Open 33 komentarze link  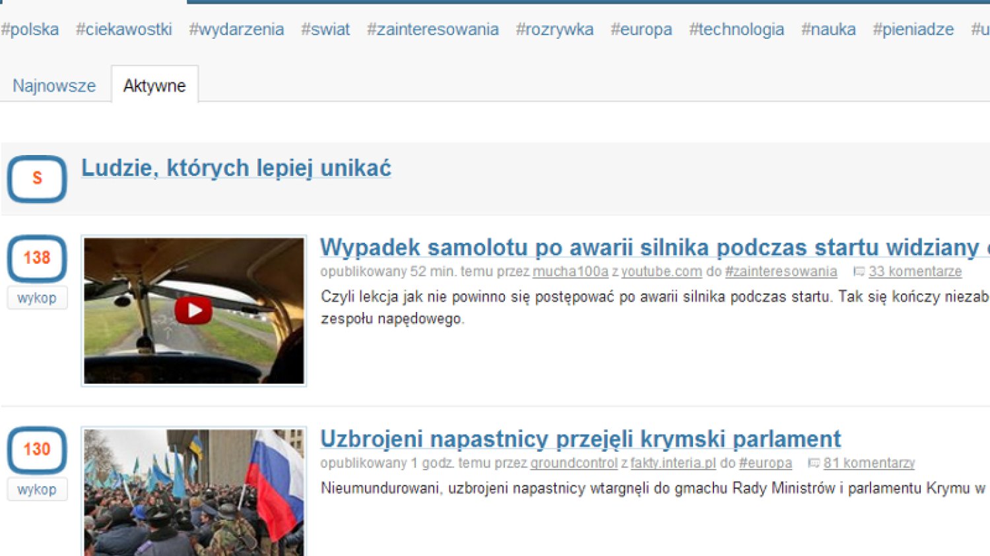[x=915, y=272]
